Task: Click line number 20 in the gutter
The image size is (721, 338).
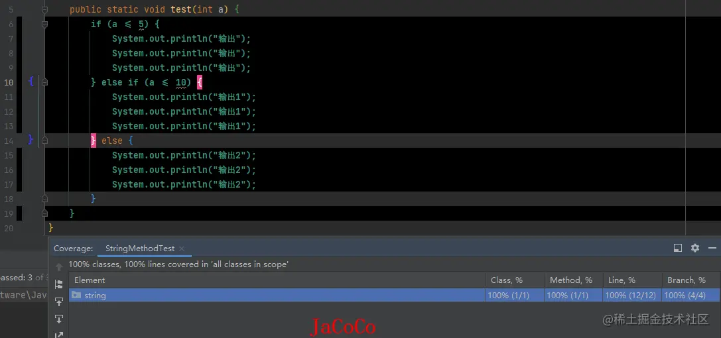Action: click(x=8, y=228)
